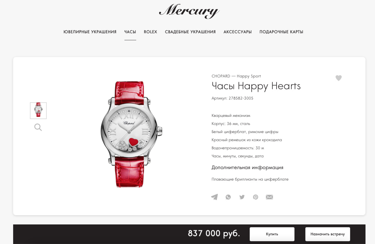Go to the Rolex section
The height and width of the screenshot is (244, 375).
pyautogui.click(x=151, y=32)
